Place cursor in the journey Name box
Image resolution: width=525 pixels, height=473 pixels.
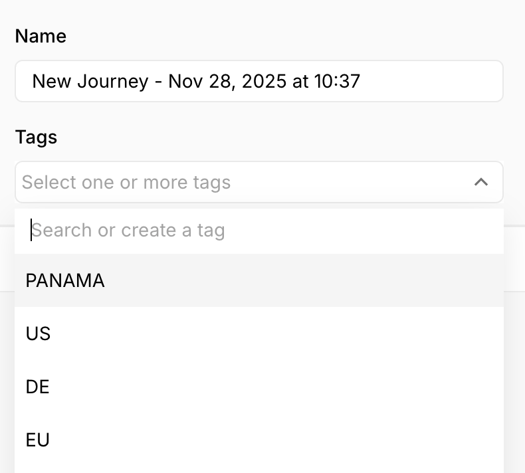point(259,81)
